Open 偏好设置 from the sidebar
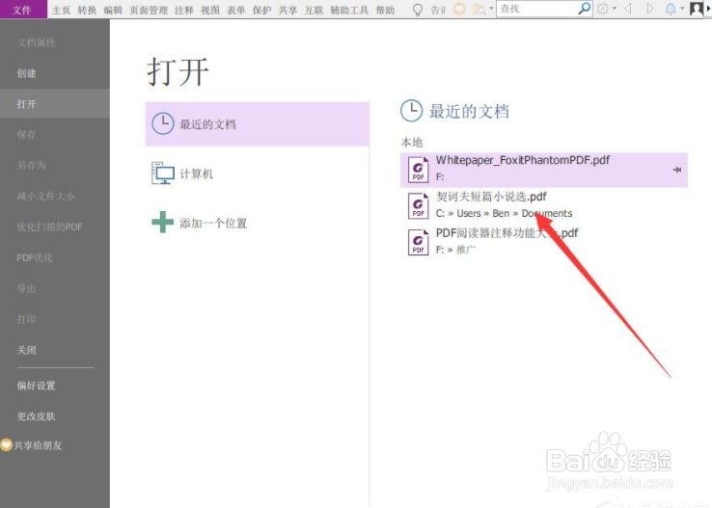 (55, 386)
